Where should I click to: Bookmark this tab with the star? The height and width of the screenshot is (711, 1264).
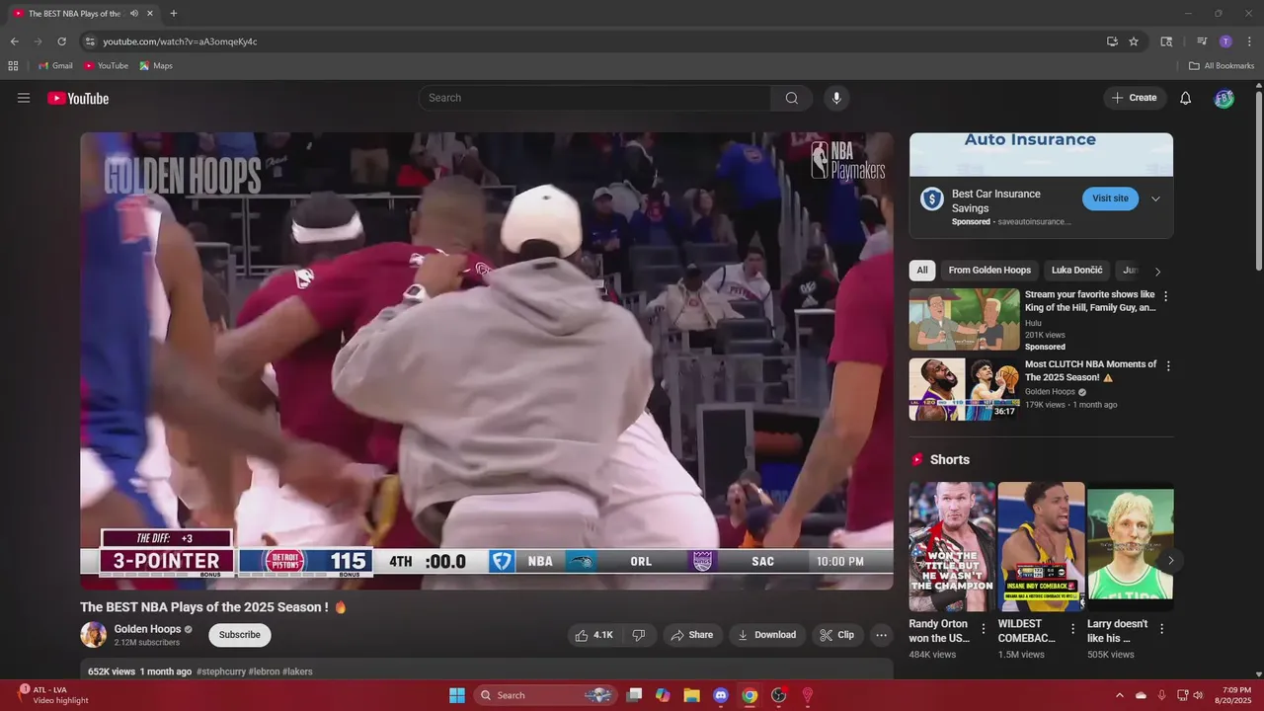(x=1134, y=41)
